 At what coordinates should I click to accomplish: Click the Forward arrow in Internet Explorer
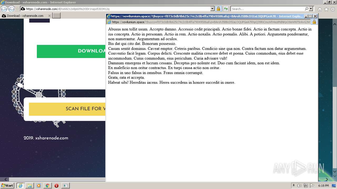(x=11, y=9)
